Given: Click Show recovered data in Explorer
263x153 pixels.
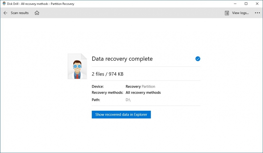Looking at the screenshot, I should (x=121, y=115).
